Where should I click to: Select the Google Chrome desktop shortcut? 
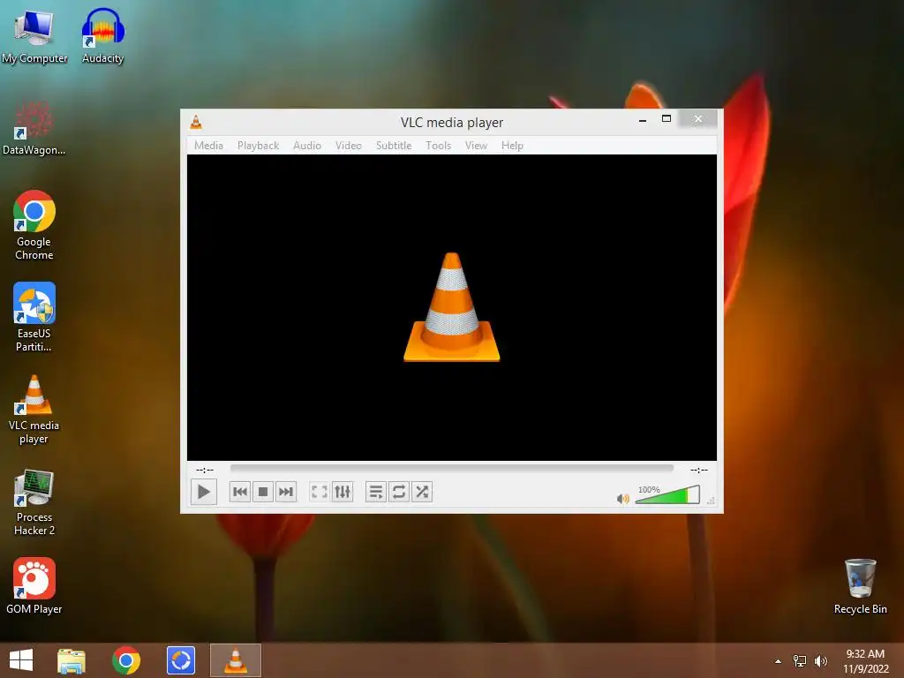coord(34,225)
